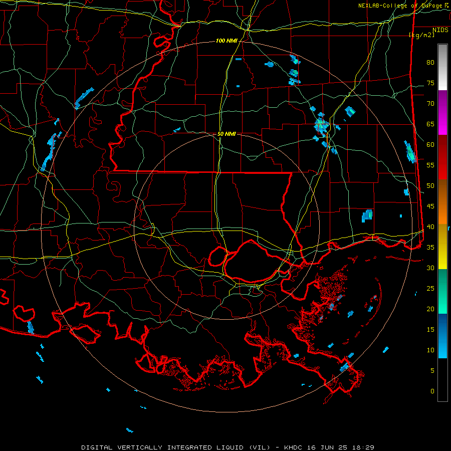Click the 45 value on the VIL scale
Screen dimensions: 451x451
click(x=430, y=206)
